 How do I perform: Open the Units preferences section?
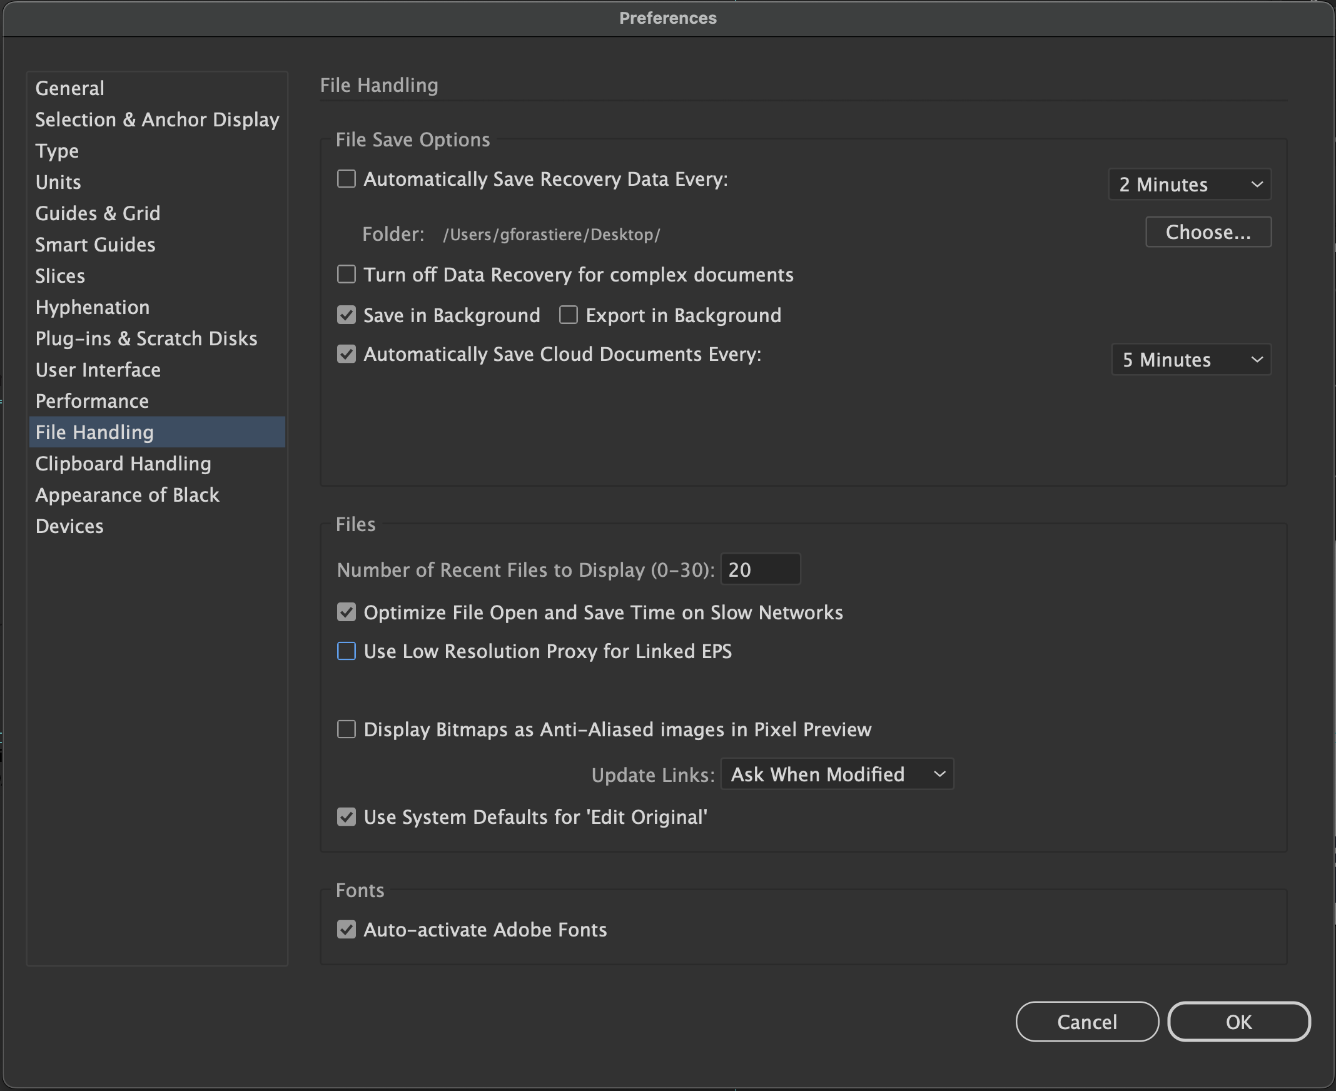57,182
